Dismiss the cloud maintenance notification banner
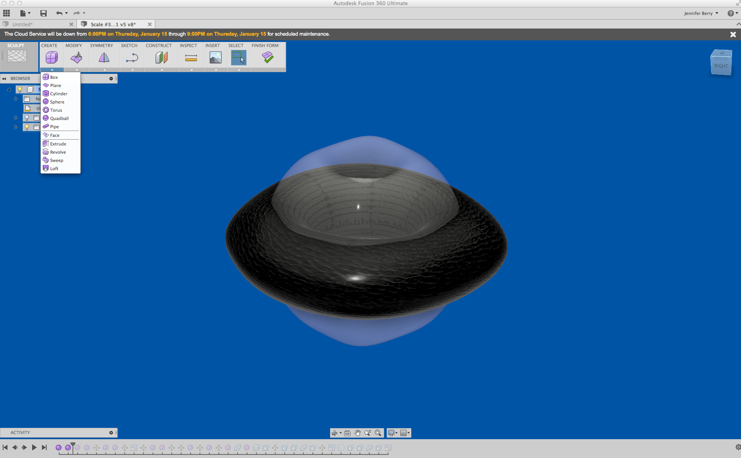Viewport: 741px width, 458px height. pyautogui.click(x=733, y=34)
